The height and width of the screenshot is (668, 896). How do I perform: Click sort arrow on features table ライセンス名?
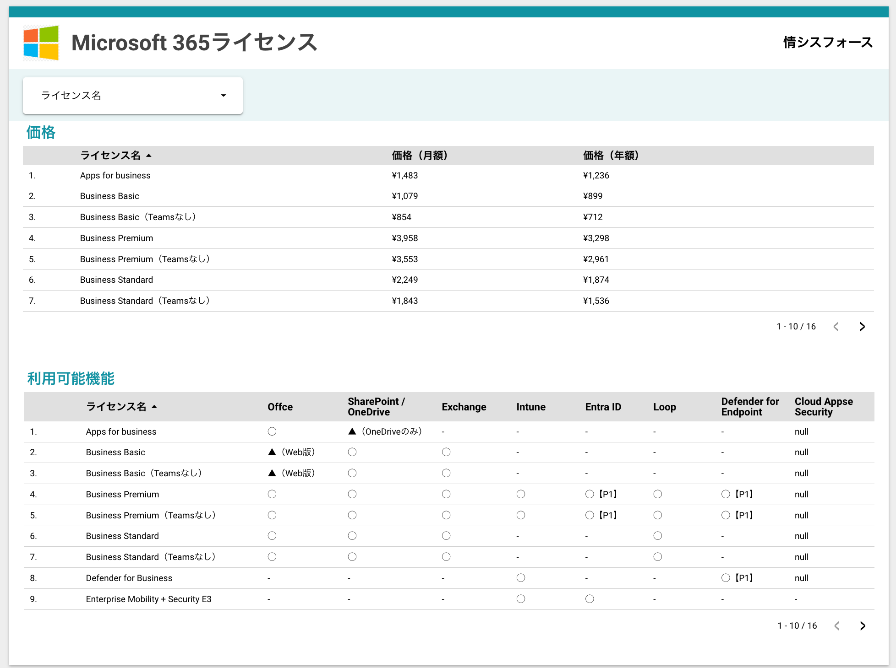[154, 407]
